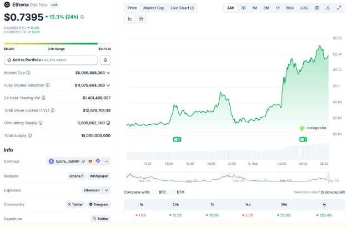
Task: Search on Twitter button
Action: pos(100,219)
